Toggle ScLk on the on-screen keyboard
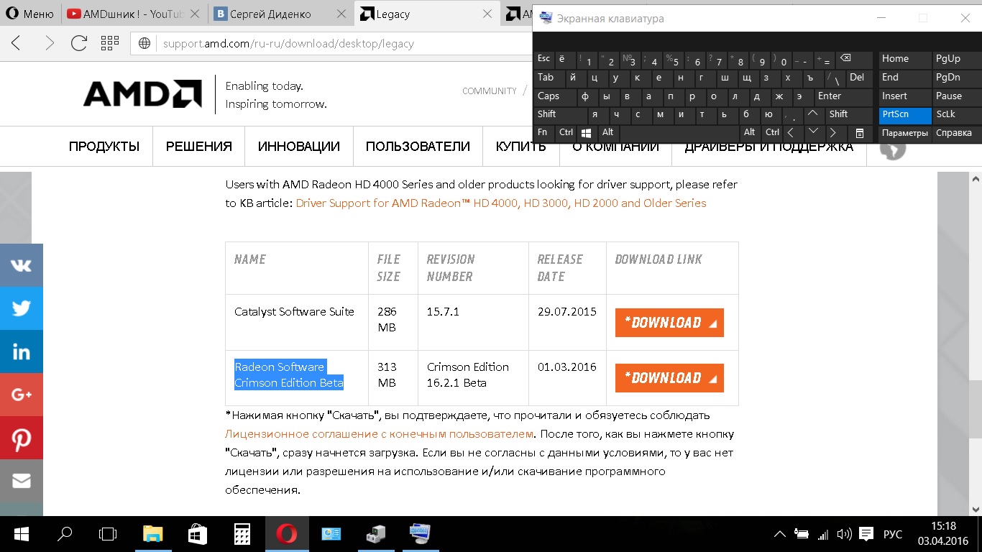Screen dimensions: 982x552 (955, 114)
